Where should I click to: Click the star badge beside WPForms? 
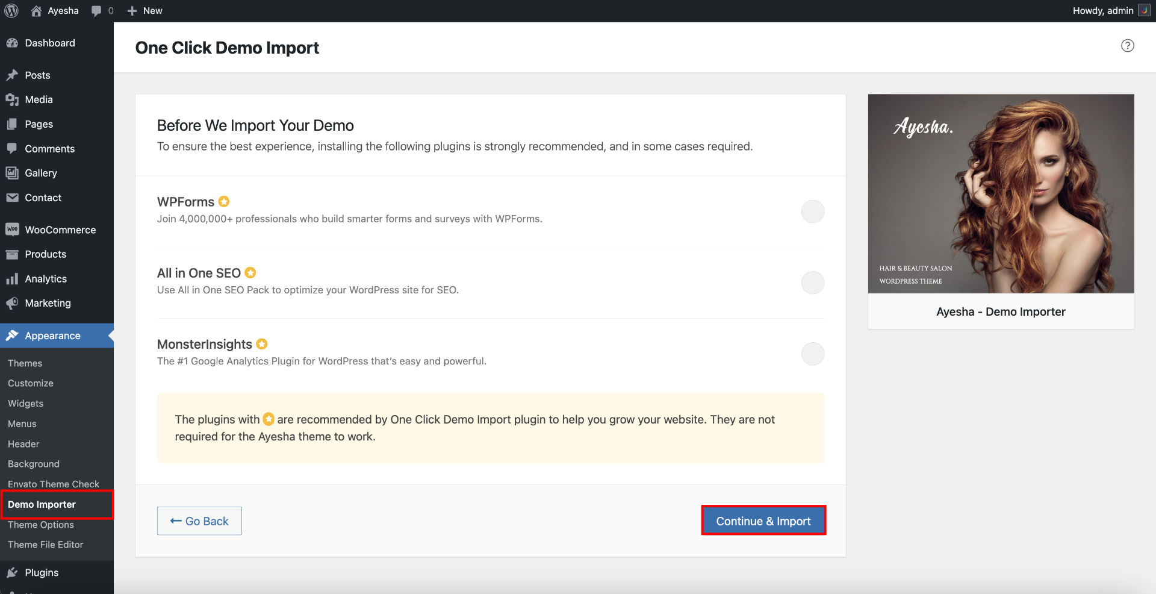coord(224,202)
